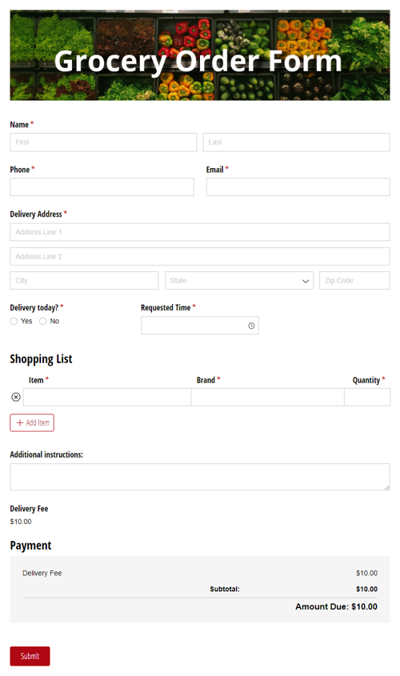Image resolution: width=400 pixels, height=676 pixels.
Task: Click the shopping list Item field
Action: [x=107, y=397]
